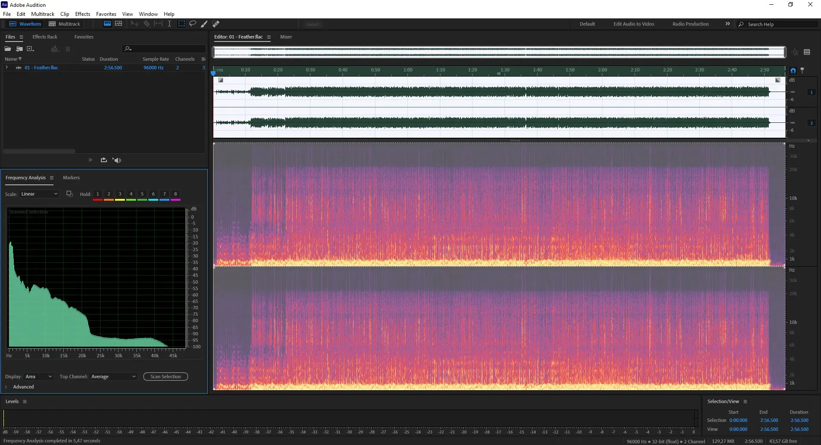Toggle channel 1 enable button
This screenshot has height=445, width=821.
tap(811, 92)
